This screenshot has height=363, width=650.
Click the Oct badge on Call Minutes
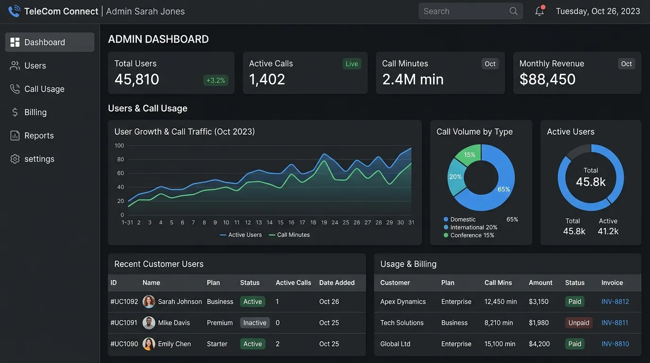tap(490, 64)
